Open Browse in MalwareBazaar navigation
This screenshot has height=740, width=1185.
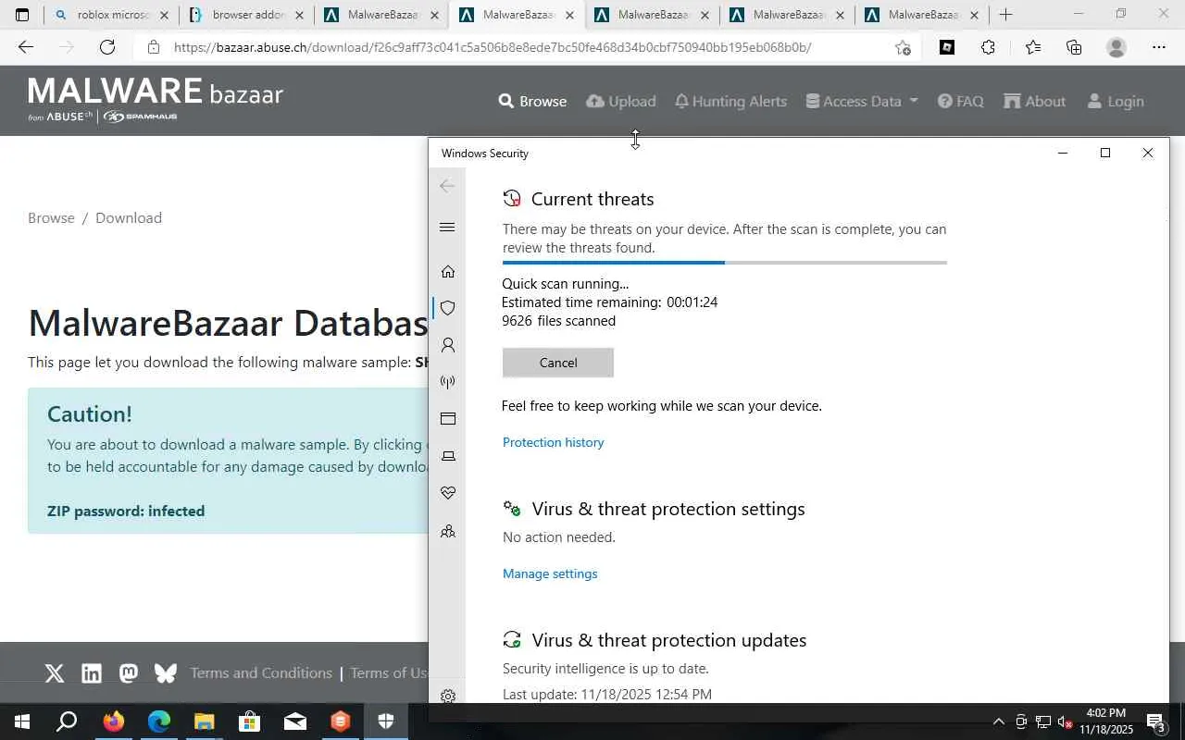point(532,101)
